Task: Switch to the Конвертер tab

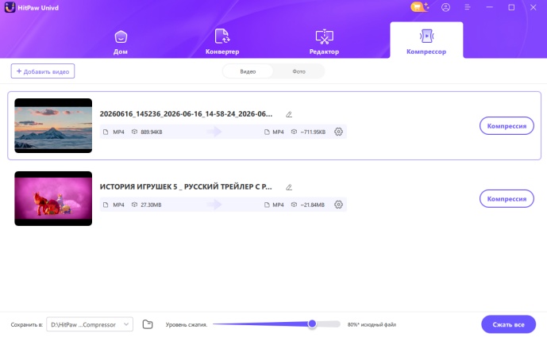Action: click(x=222, y=42)
